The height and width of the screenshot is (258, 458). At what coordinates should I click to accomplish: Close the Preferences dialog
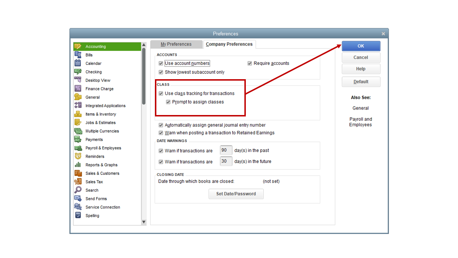pyautogui.click(x=383, y=34)
